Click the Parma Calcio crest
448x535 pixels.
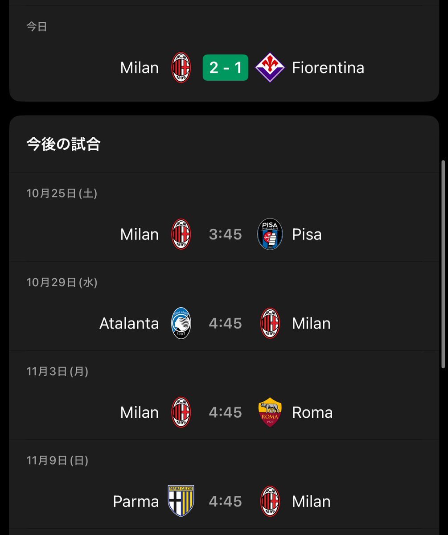click(181, 501)
